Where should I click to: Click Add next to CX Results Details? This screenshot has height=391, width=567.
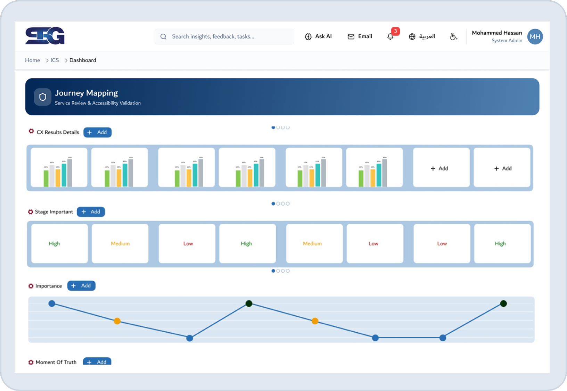point(97,132)
